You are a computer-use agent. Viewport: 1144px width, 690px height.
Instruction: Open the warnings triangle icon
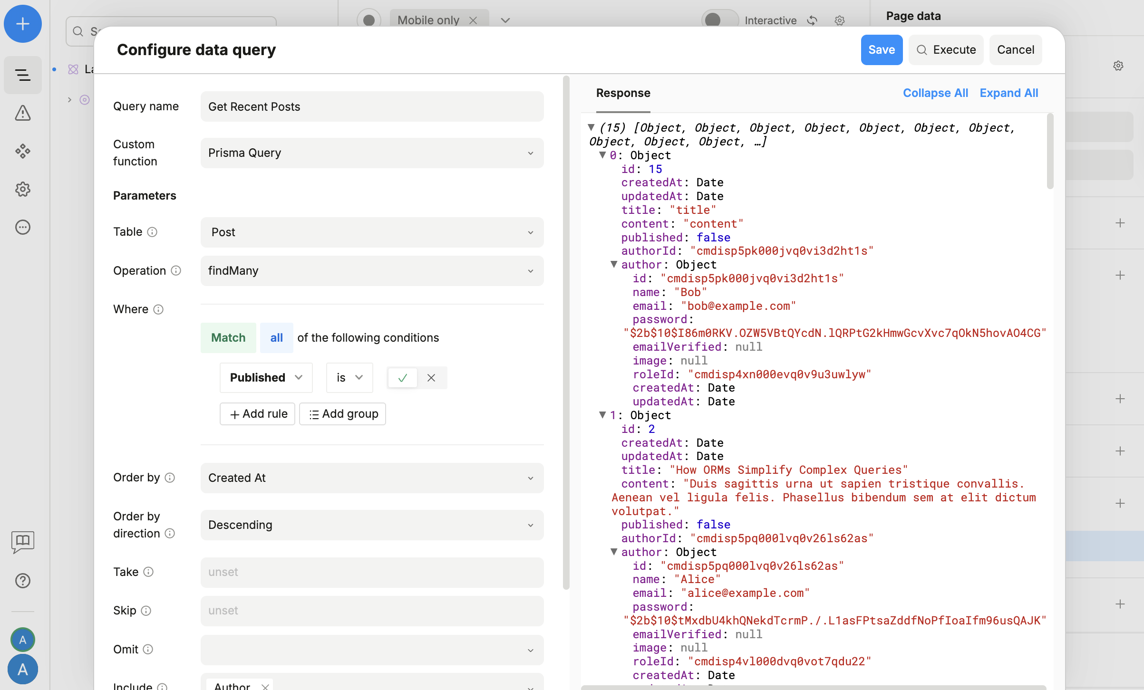coord(23,113)
